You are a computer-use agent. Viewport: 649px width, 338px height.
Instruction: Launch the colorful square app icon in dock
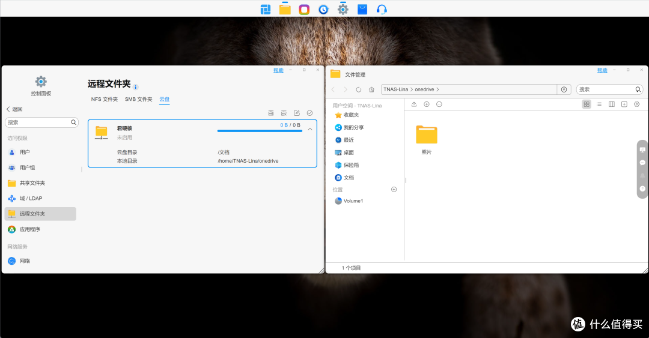(x=304, y=9)
